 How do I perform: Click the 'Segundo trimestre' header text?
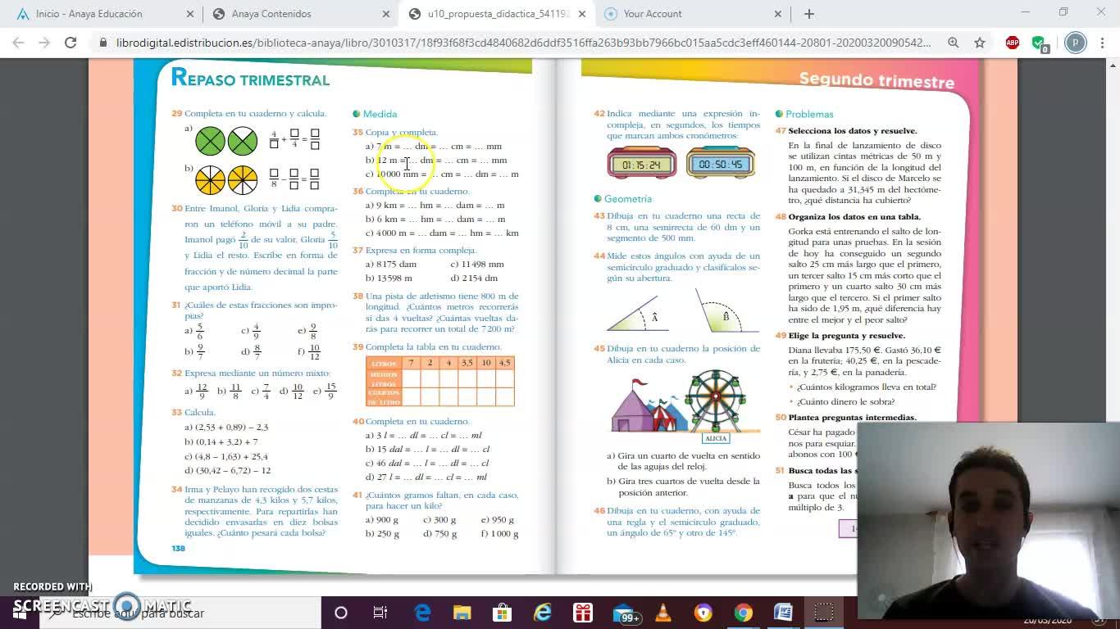tap(876, 79)
